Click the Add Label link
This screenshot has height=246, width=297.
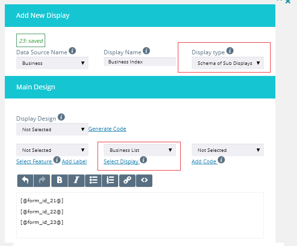(x=74, y=161)
